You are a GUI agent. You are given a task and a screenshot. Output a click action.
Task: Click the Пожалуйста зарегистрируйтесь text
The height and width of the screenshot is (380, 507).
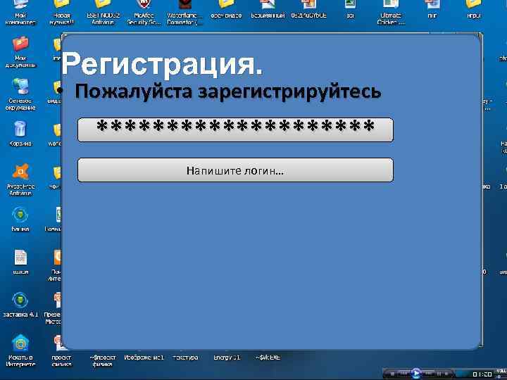[x=228, y=91]
